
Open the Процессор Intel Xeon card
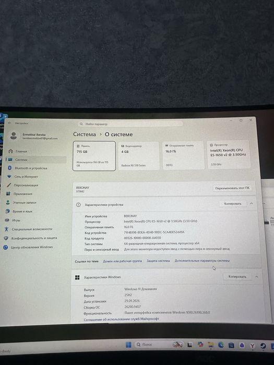pos(229,154)
